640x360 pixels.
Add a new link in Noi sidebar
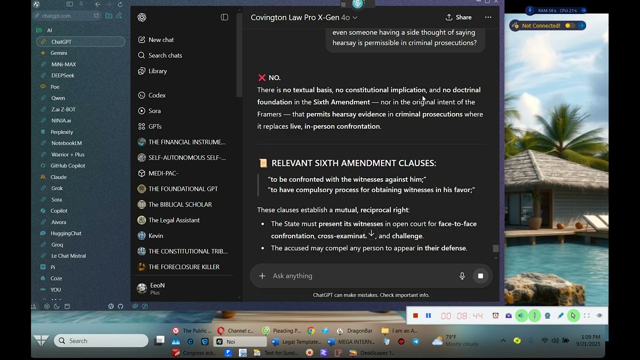pos(119,15)
